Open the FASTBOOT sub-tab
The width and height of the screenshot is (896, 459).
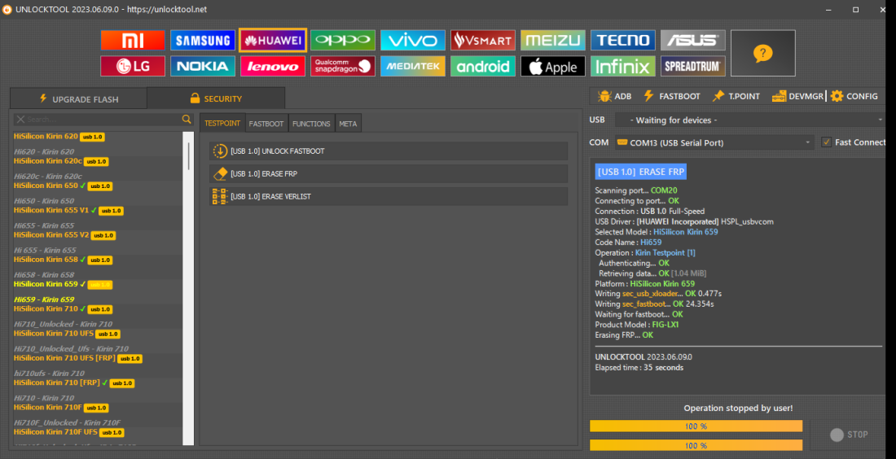(x=266, y=124)
